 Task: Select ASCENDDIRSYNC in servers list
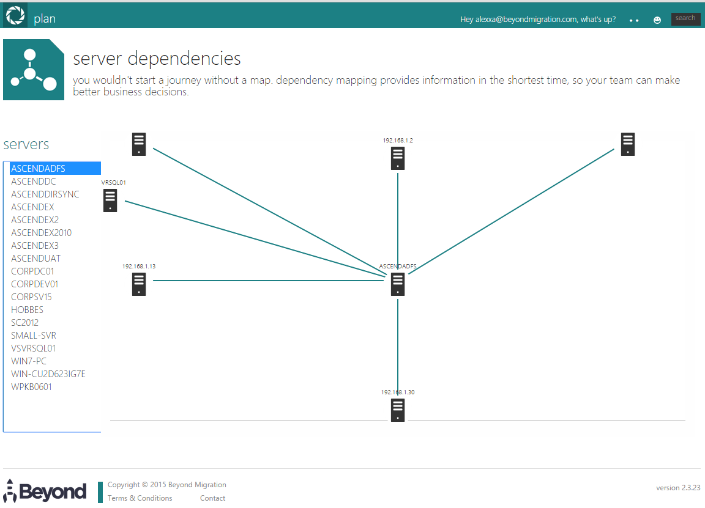point(45,194)
